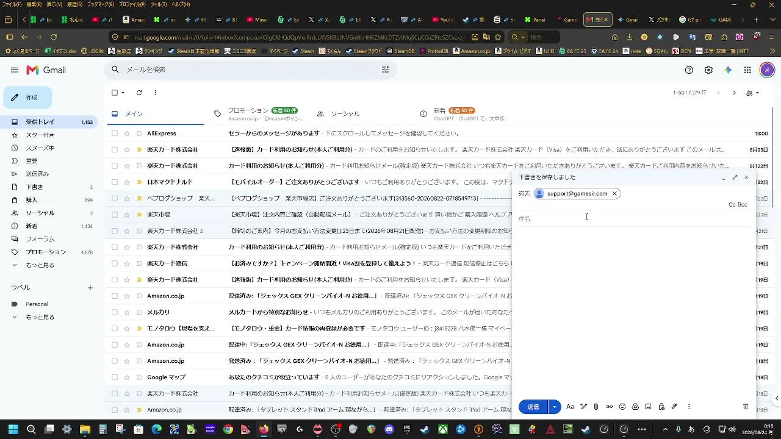Open the select messages dropdown arrow

tap(123, 93)
